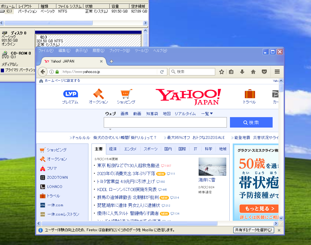Open the ファイル menu
Screen dimensions: 311x245
(46, 51)
